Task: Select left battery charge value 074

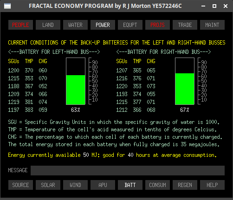Action: (43, 102)
